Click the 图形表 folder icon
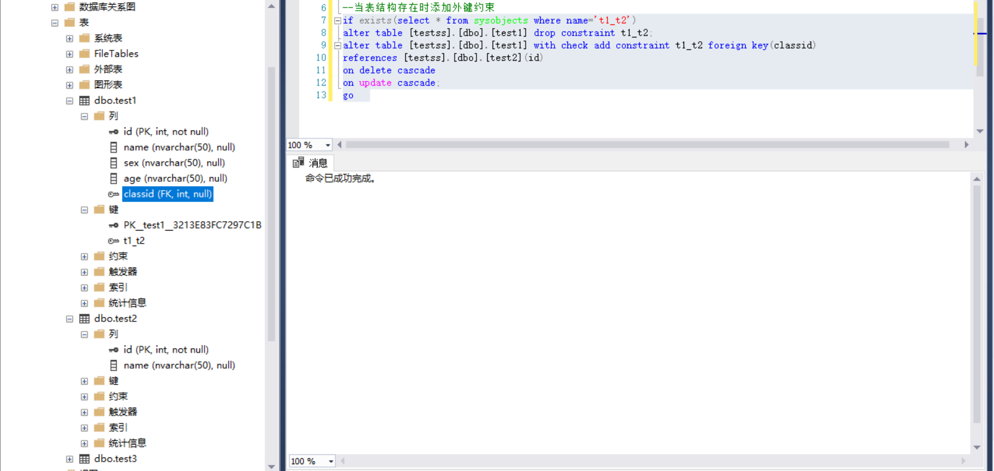 click(x=85, y=85)
